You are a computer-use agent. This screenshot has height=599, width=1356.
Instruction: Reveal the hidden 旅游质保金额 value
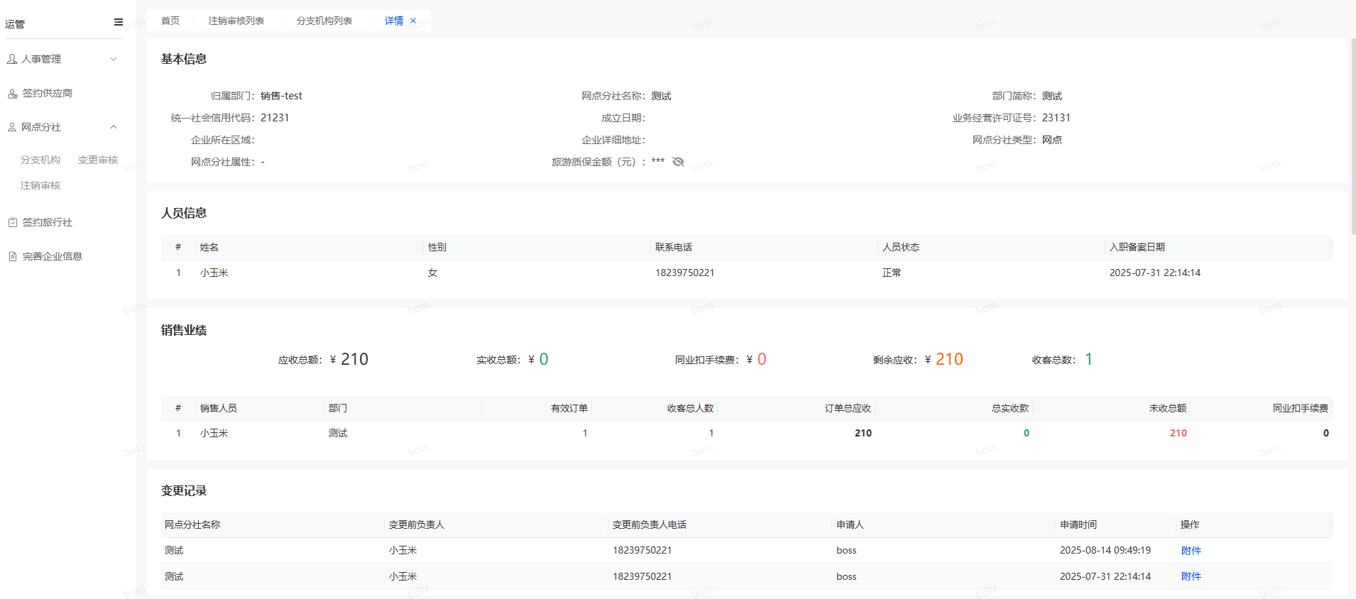coord(678,162)
